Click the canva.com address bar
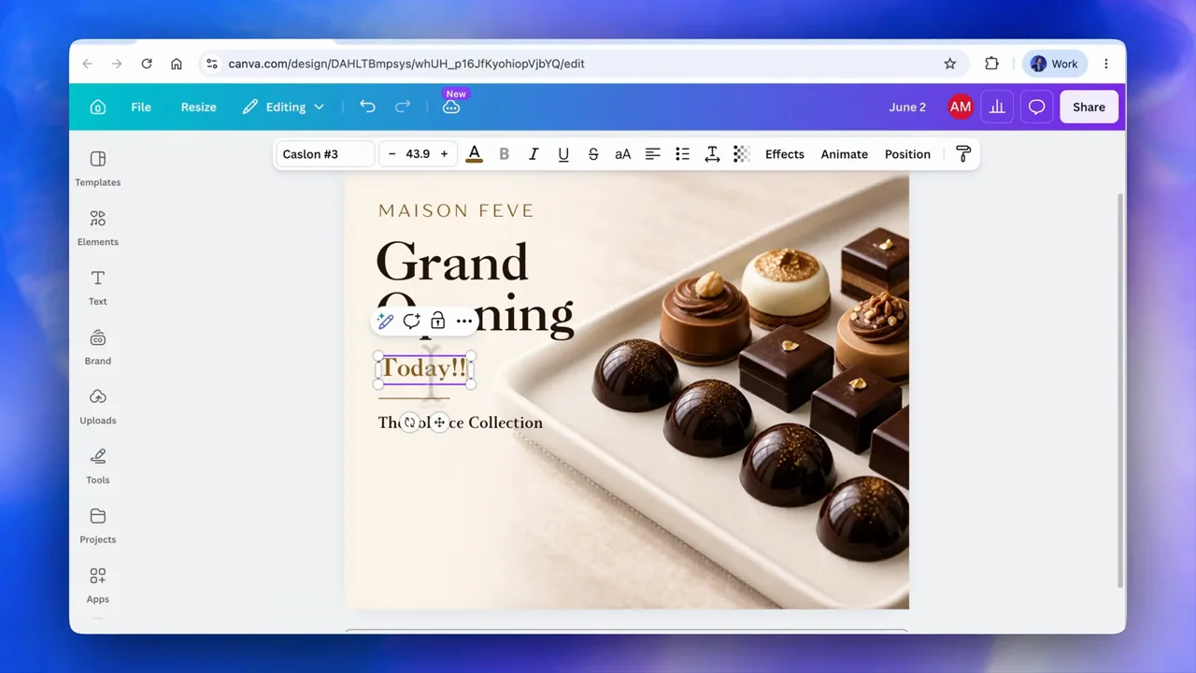 [584, 64]
